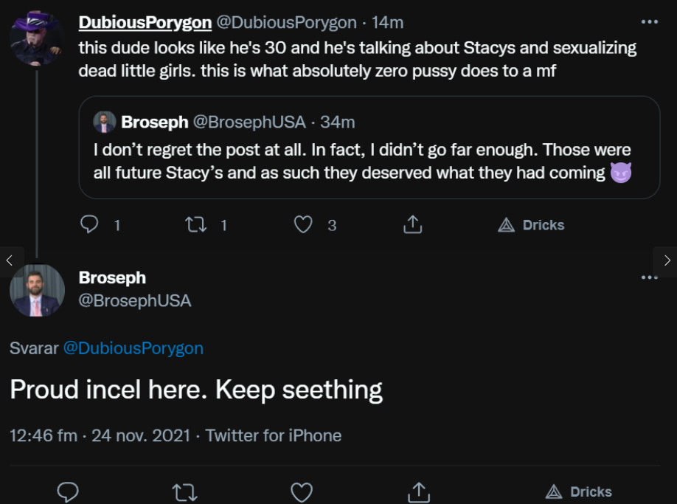Click DubiousPorygon's purple hat avatar
Image resolution: width=677 pixels, height=504 pixels.
[36, 38]
